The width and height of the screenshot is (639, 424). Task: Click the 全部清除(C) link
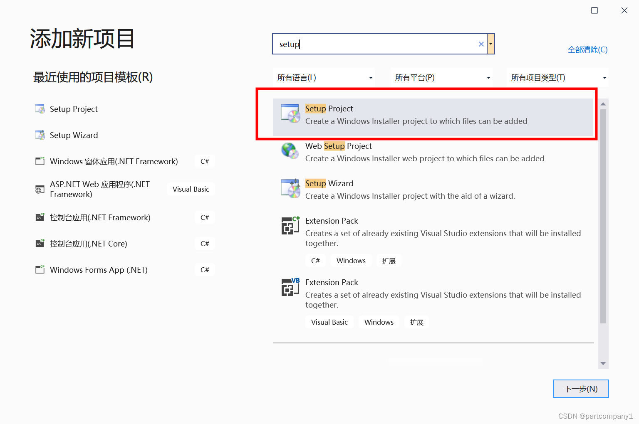[588, 50]
